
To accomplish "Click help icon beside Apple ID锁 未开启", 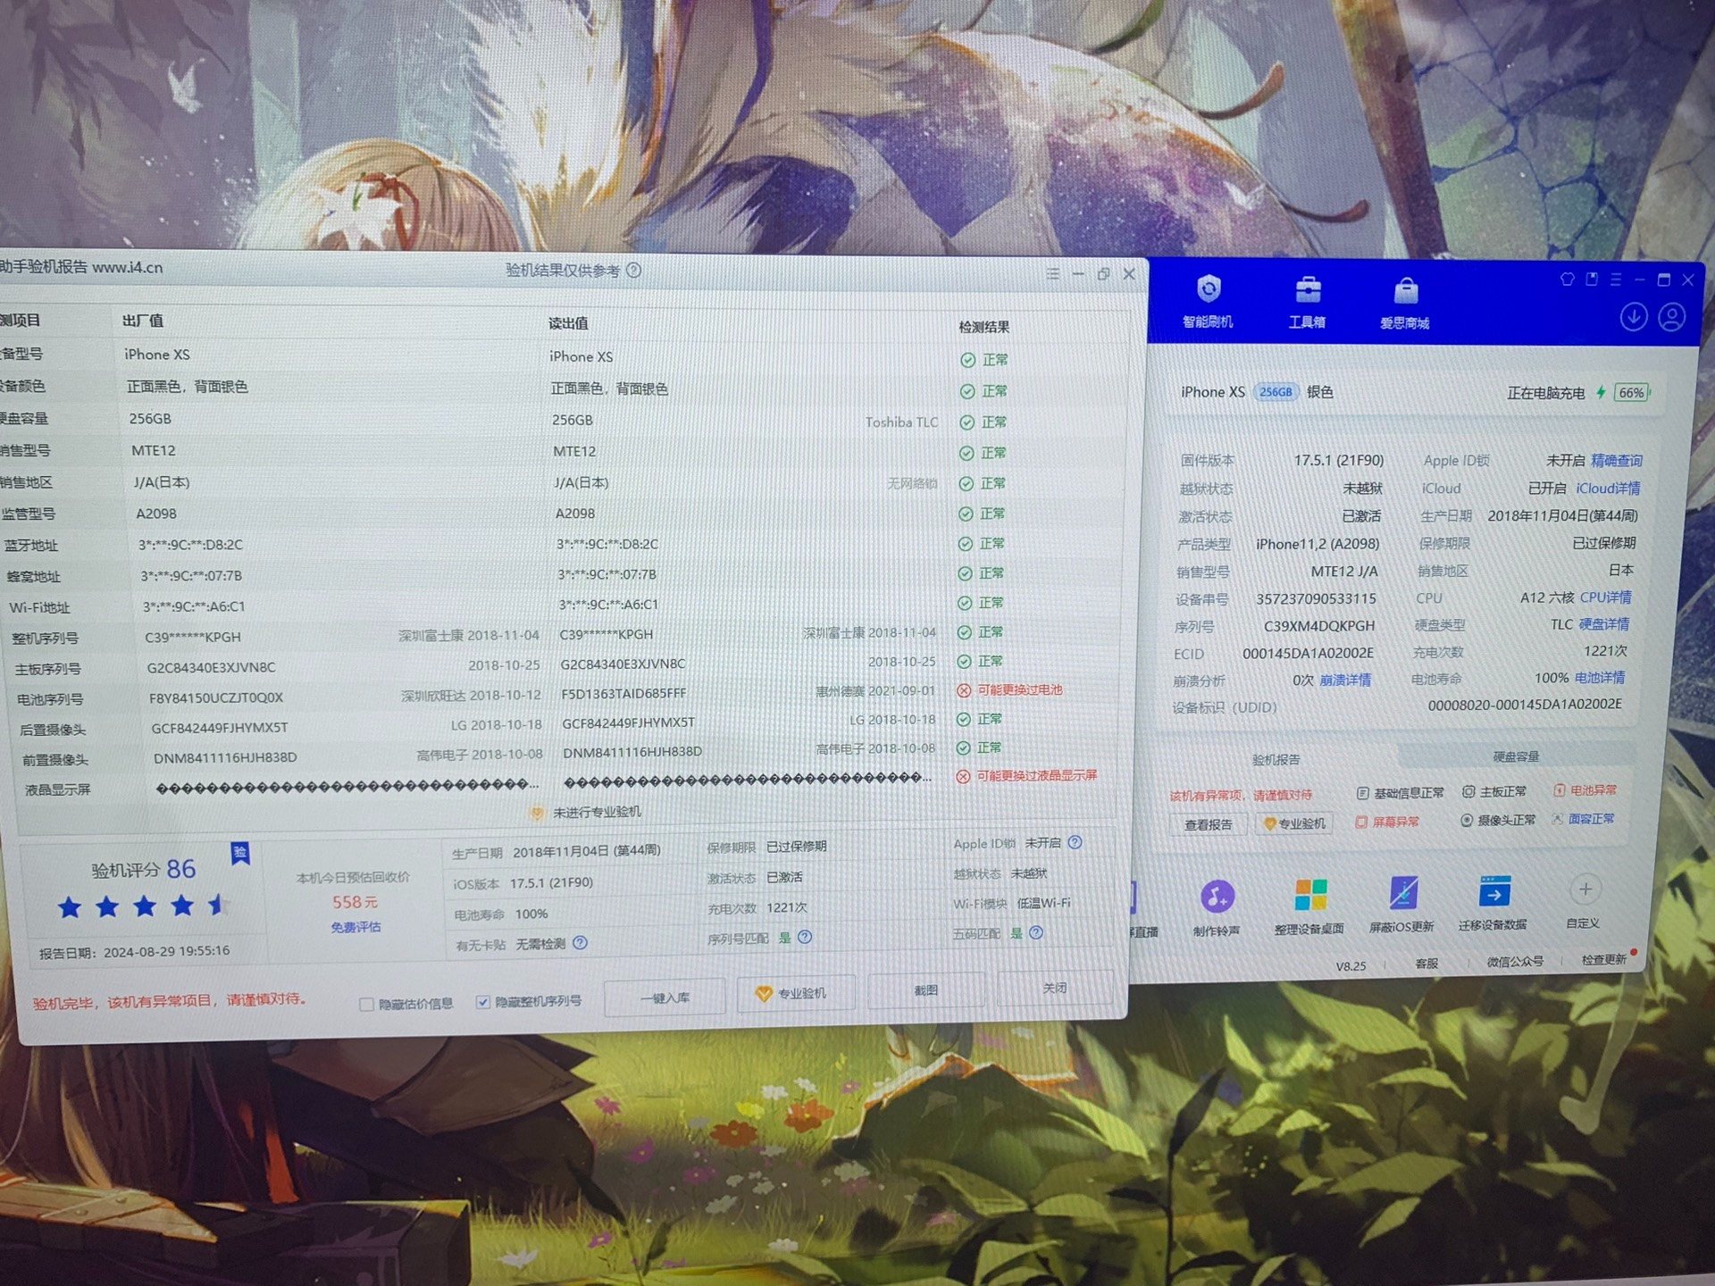I will tap(1075, 842).
